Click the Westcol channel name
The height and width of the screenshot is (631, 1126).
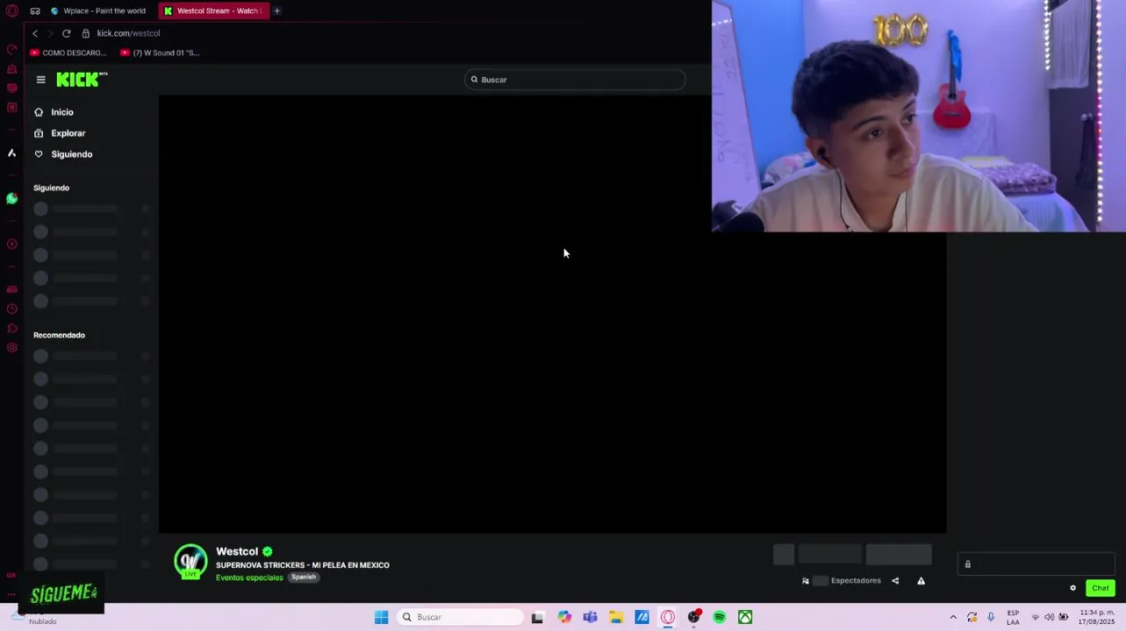(x=237, y=551)
